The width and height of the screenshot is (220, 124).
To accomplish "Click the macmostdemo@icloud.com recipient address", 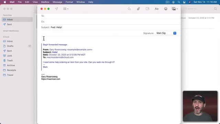I will point(60,58).
